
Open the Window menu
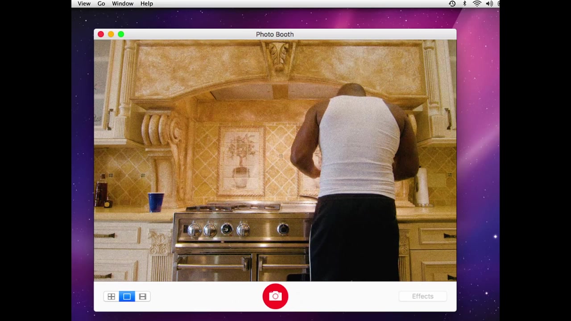(123, 4)
